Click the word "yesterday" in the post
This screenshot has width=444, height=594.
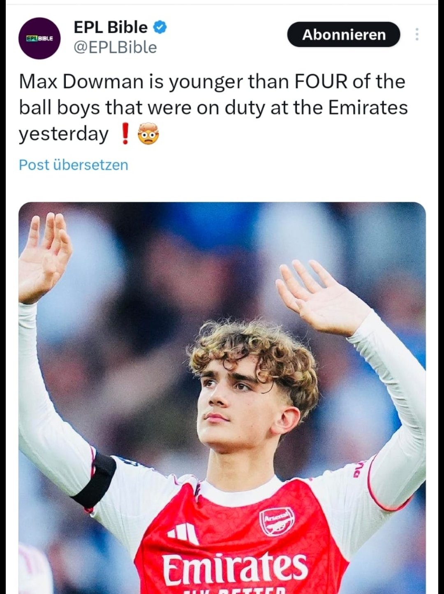click(64, 134)
